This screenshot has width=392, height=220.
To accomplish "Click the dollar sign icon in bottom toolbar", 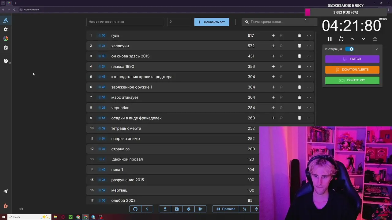I will (x=147, y=209).
